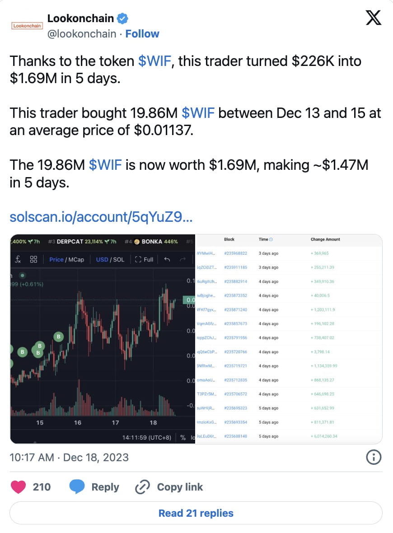Enter fullscreen using the Full icon

click(144, 259)
